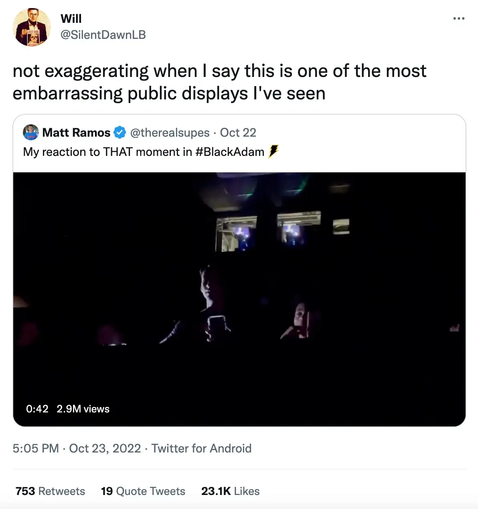Click Matt Ramos's profile picture
Image resolution: width=478 pixels, height=509 pixels.
coord(31,132)
